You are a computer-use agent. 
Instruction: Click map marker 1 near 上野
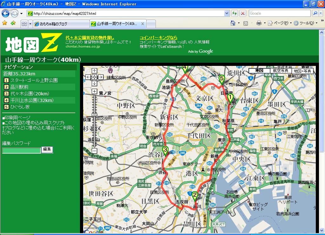(x=230, y=98)
